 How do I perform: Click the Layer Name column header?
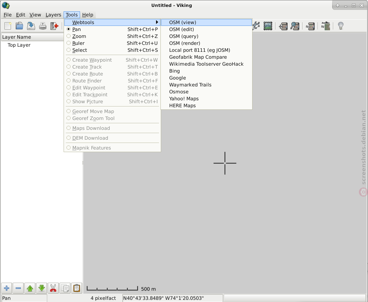click(x=33, y=37)
